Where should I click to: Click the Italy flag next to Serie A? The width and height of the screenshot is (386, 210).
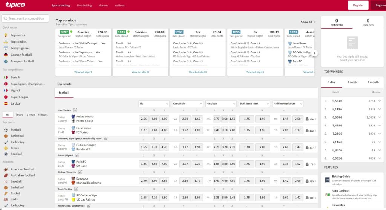pos(6,77)
